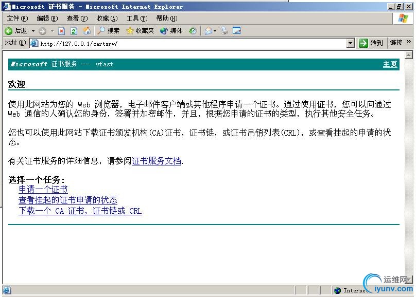Click the 申请一个证书 link
This screenshot has height=297, width=416.
43,189
